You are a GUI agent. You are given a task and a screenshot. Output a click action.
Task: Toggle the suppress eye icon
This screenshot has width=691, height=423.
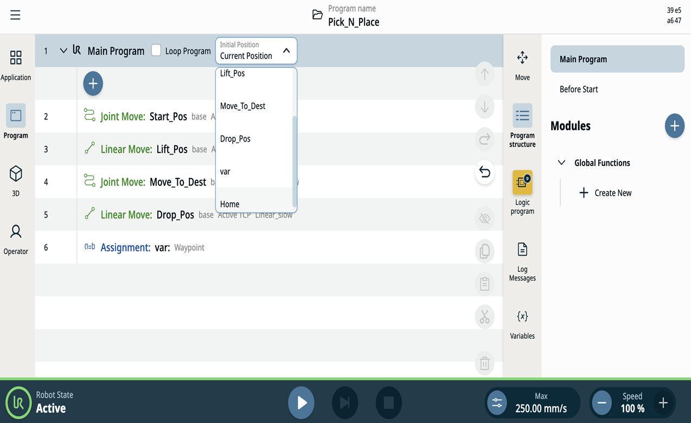point(484,218)
